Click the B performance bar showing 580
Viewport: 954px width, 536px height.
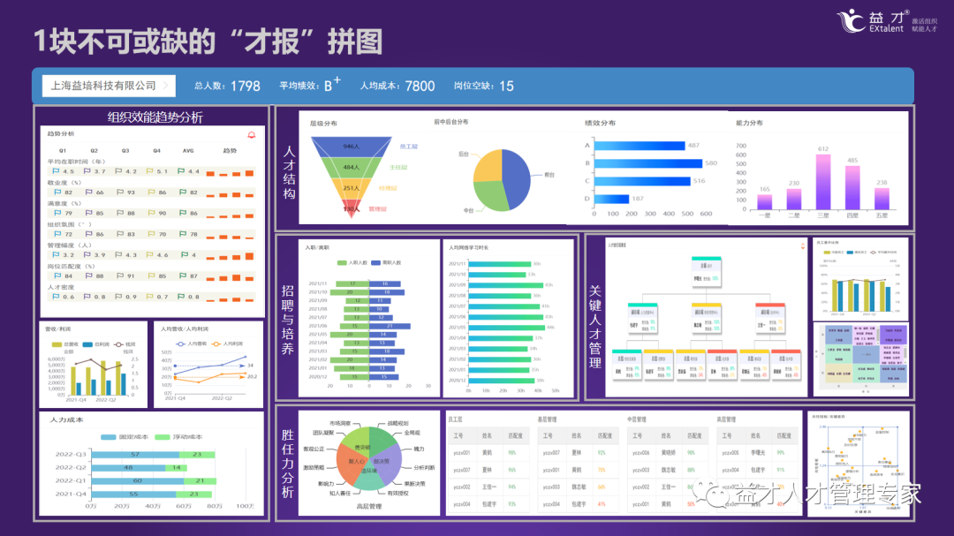tap(648, 163)
